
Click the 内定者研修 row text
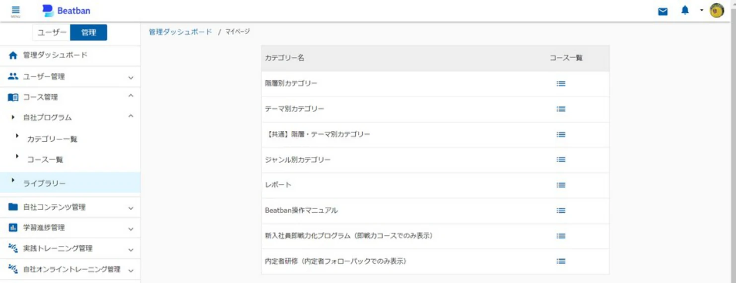click(335, 261)
